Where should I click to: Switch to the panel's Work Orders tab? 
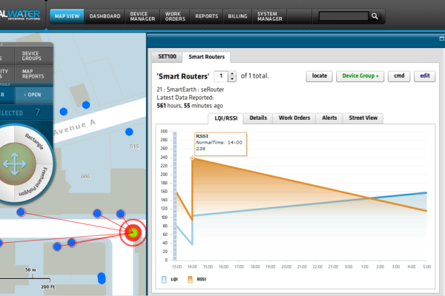(294, 118)
